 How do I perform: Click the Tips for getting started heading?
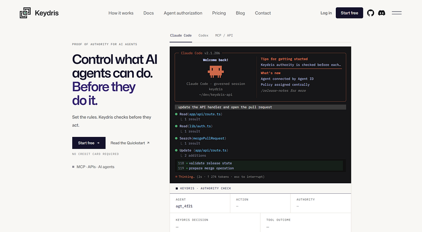284,59
